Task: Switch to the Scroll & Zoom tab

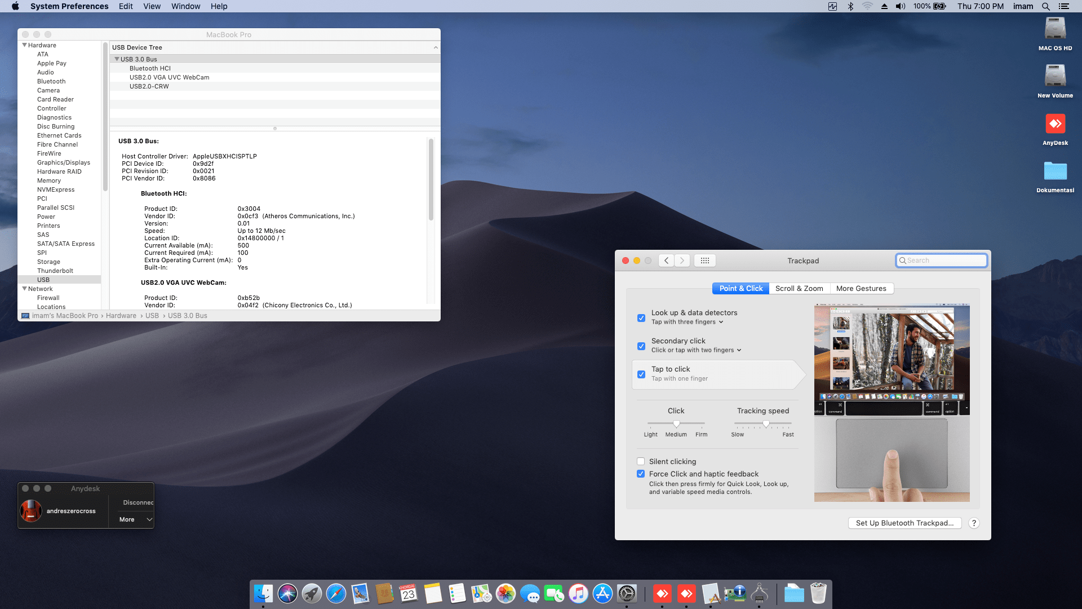Action: (x=799, y=288)
